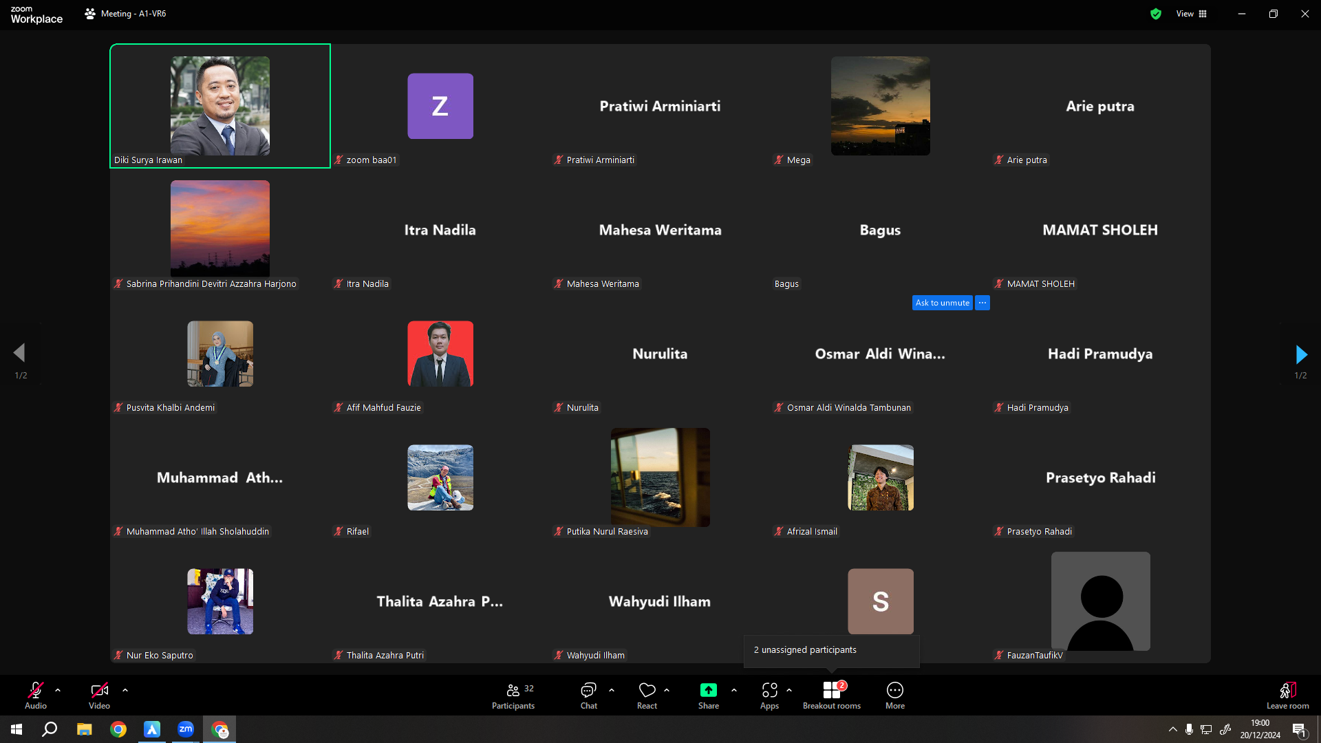Image resolution: width=1321 pixels, height=743 pixels.
Task: Click the 2 unassigned participants tooltip
Action: coord(831,651)
